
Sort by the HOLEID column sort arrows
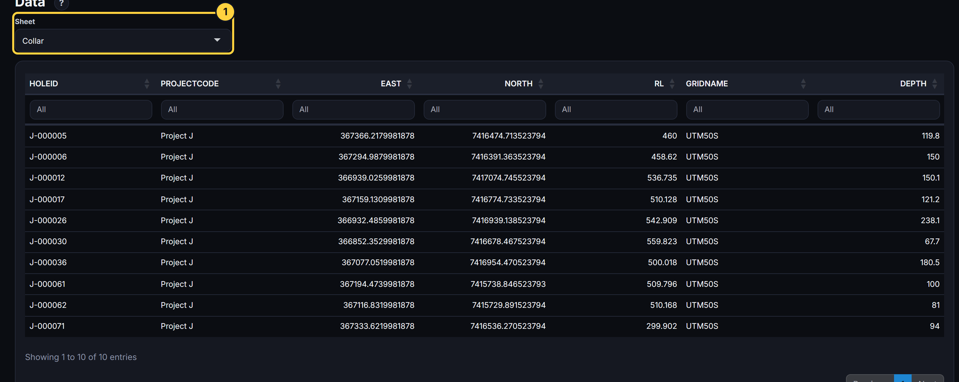click(147, 84)
